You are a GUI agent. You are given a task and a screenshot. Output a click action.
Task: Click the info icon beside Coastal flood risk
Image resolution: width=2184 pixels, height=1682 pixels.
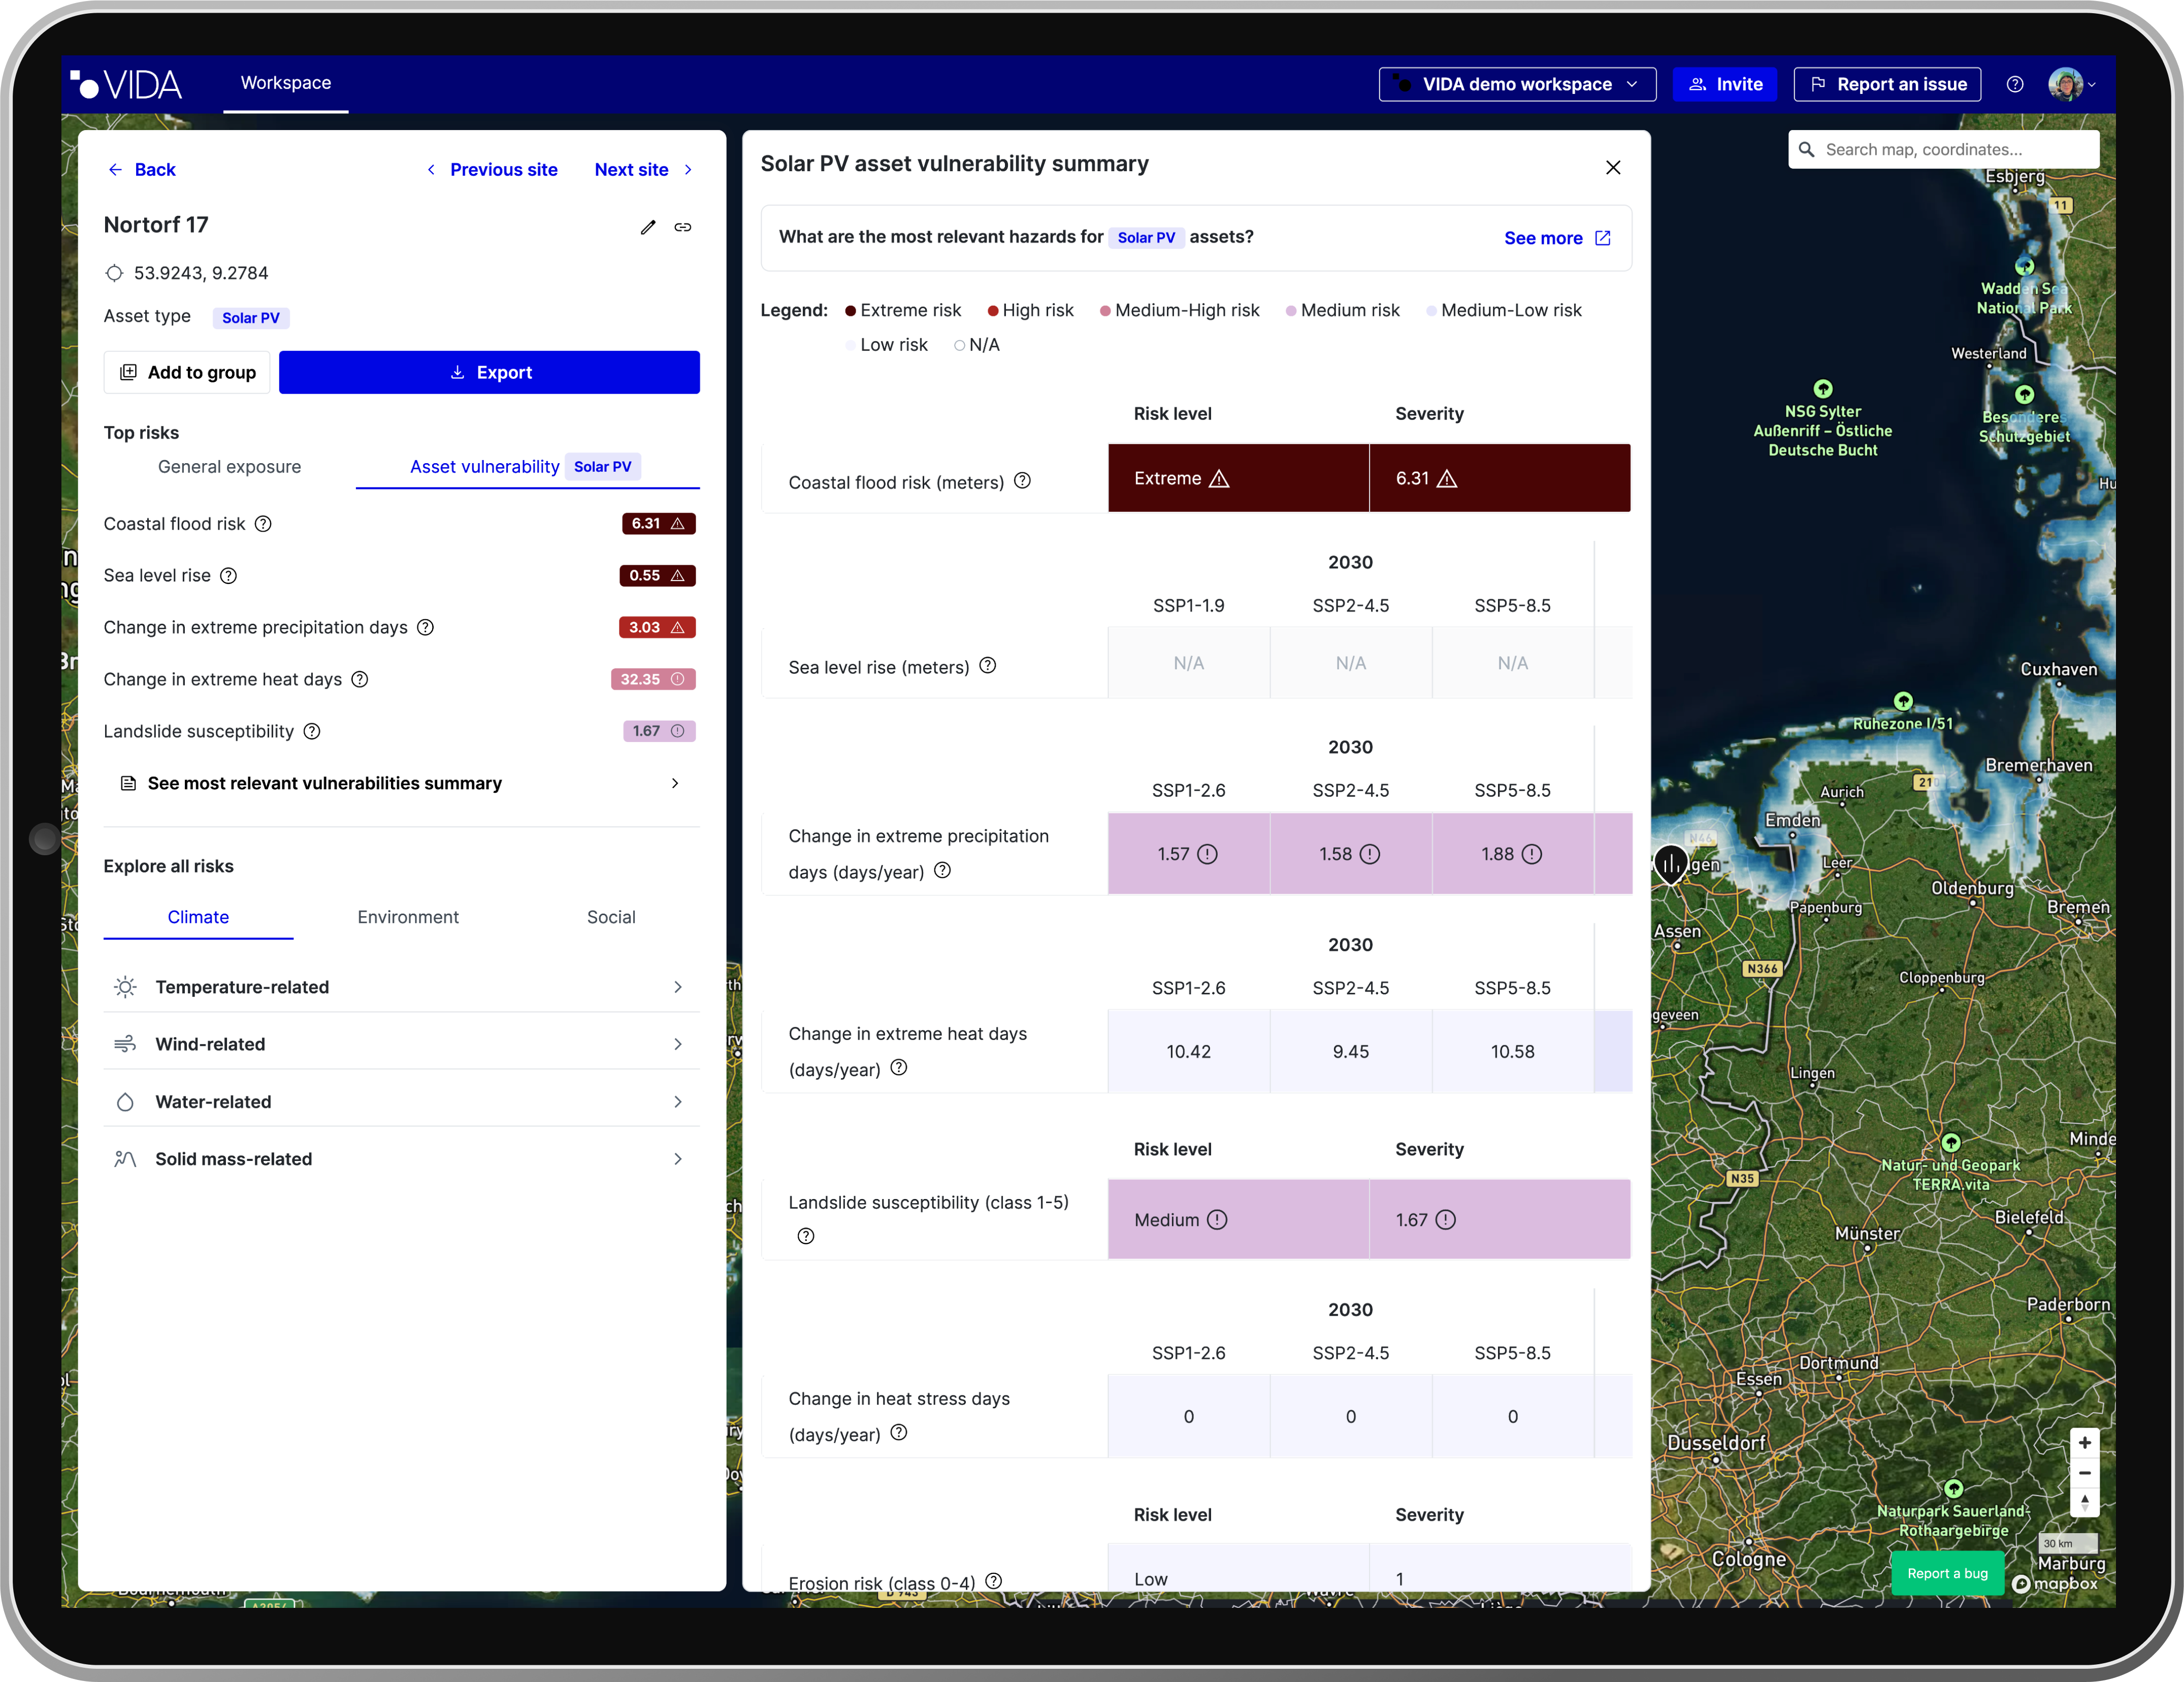(x=263, y=524)
